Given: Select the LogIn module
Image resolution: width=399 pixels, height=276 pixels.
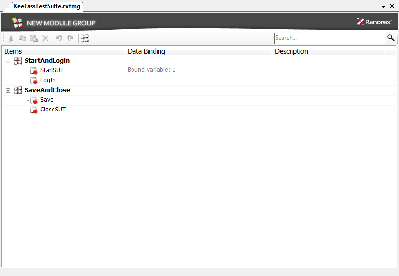Looking at the screenshot, I should click(x=48, y=80).
